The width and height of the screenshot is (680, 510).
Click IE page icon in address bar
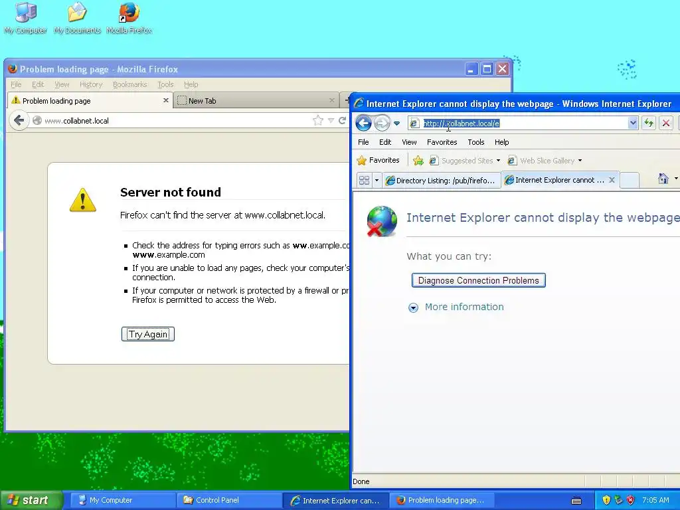click(414, 124)
